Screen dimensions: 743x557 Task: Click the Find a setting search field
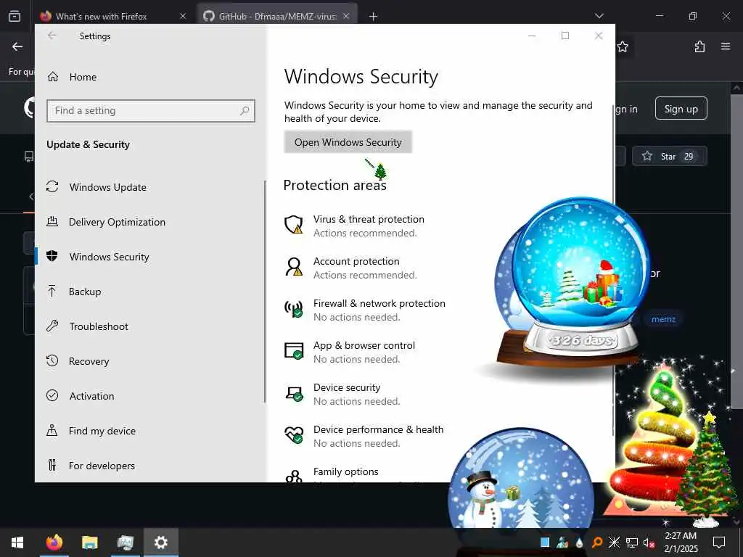coord(151,111)
